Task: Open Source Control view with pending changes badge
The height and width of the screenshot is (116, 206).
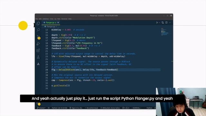Action: click(38, 37)
